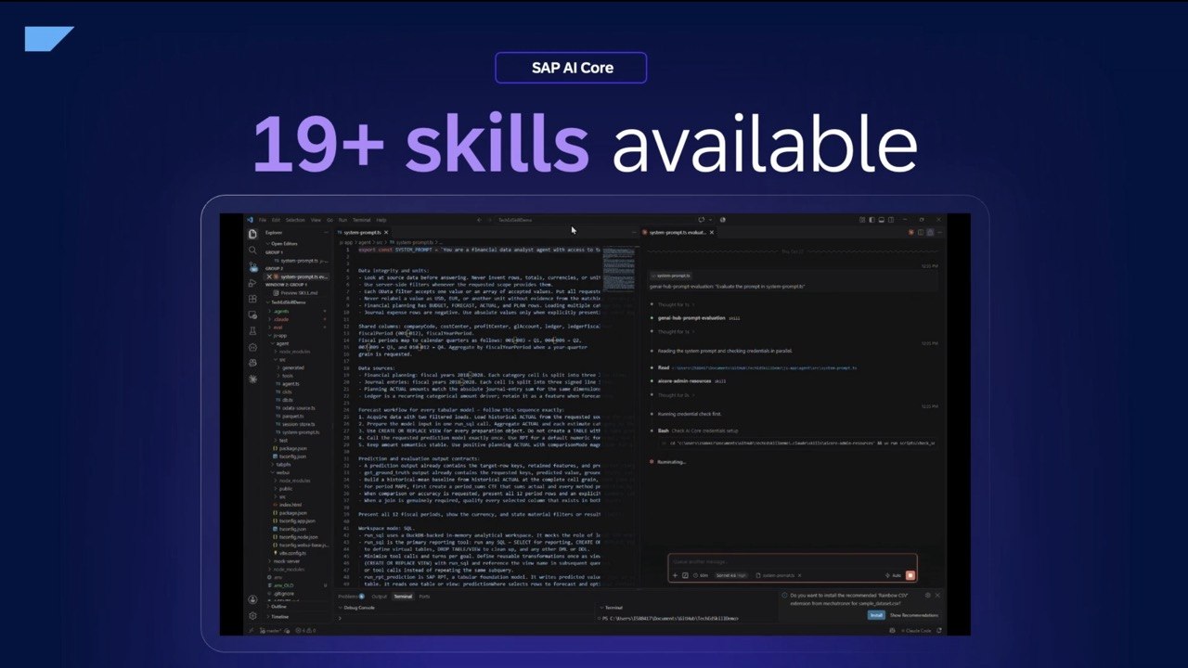Viewport: 1188px width, 668px height.
Task: Click Show Recommendations button
Action: 914,615
